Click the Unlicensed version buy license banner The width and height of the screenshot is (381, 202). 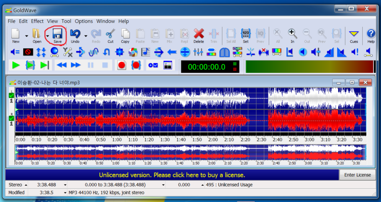point(172,175)
